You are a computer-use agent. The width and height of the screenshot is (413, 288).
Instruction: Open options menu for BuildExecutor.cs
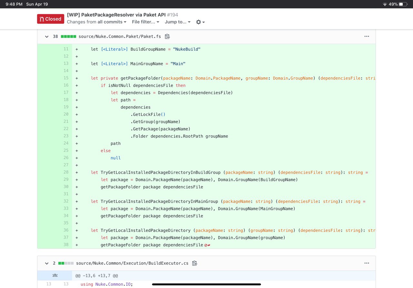tap(367, 263)
